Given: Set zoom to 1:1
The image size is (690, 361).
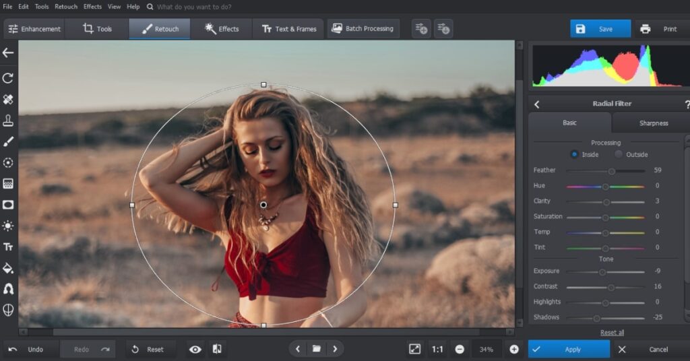Looking at the screenshot, I should (x=437, y=350).
